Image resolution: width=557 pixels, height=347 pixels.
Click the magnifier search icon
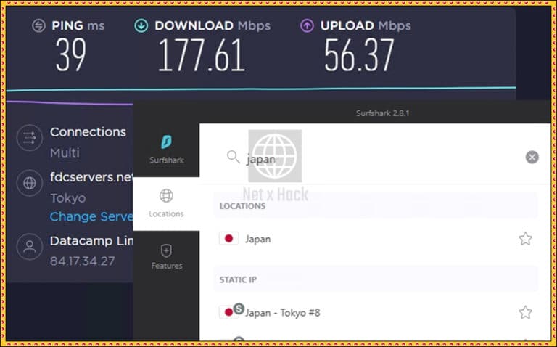233,156
